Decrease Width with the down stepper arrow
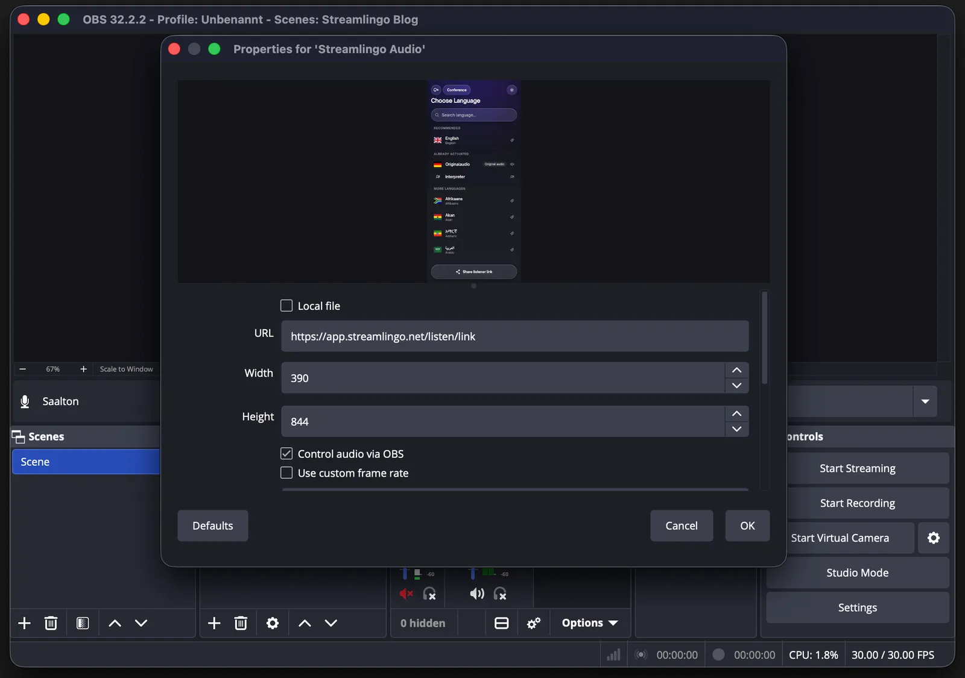The image size is (965, 678). (x=736, y=386)
